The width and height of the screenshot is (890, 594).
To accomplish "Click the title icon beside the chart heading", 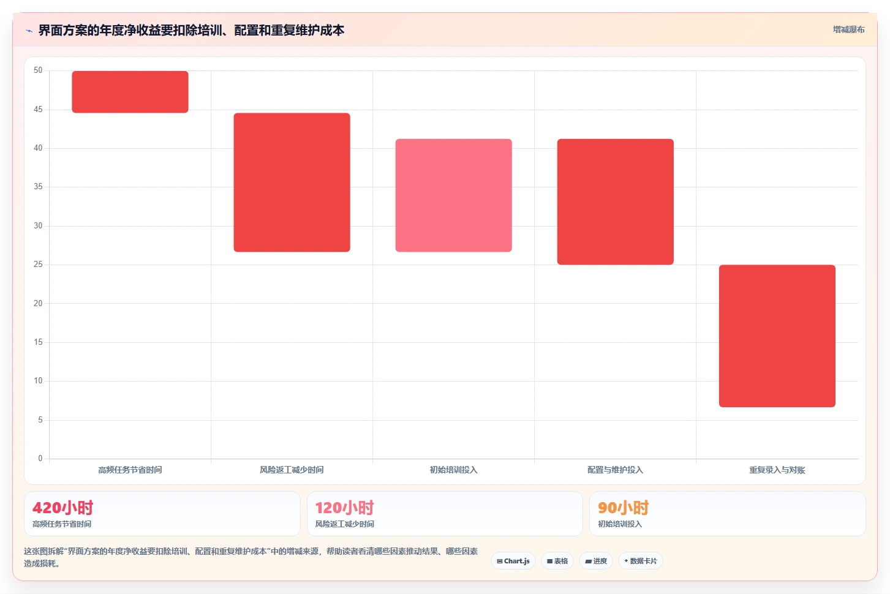I will coord(29,31).
